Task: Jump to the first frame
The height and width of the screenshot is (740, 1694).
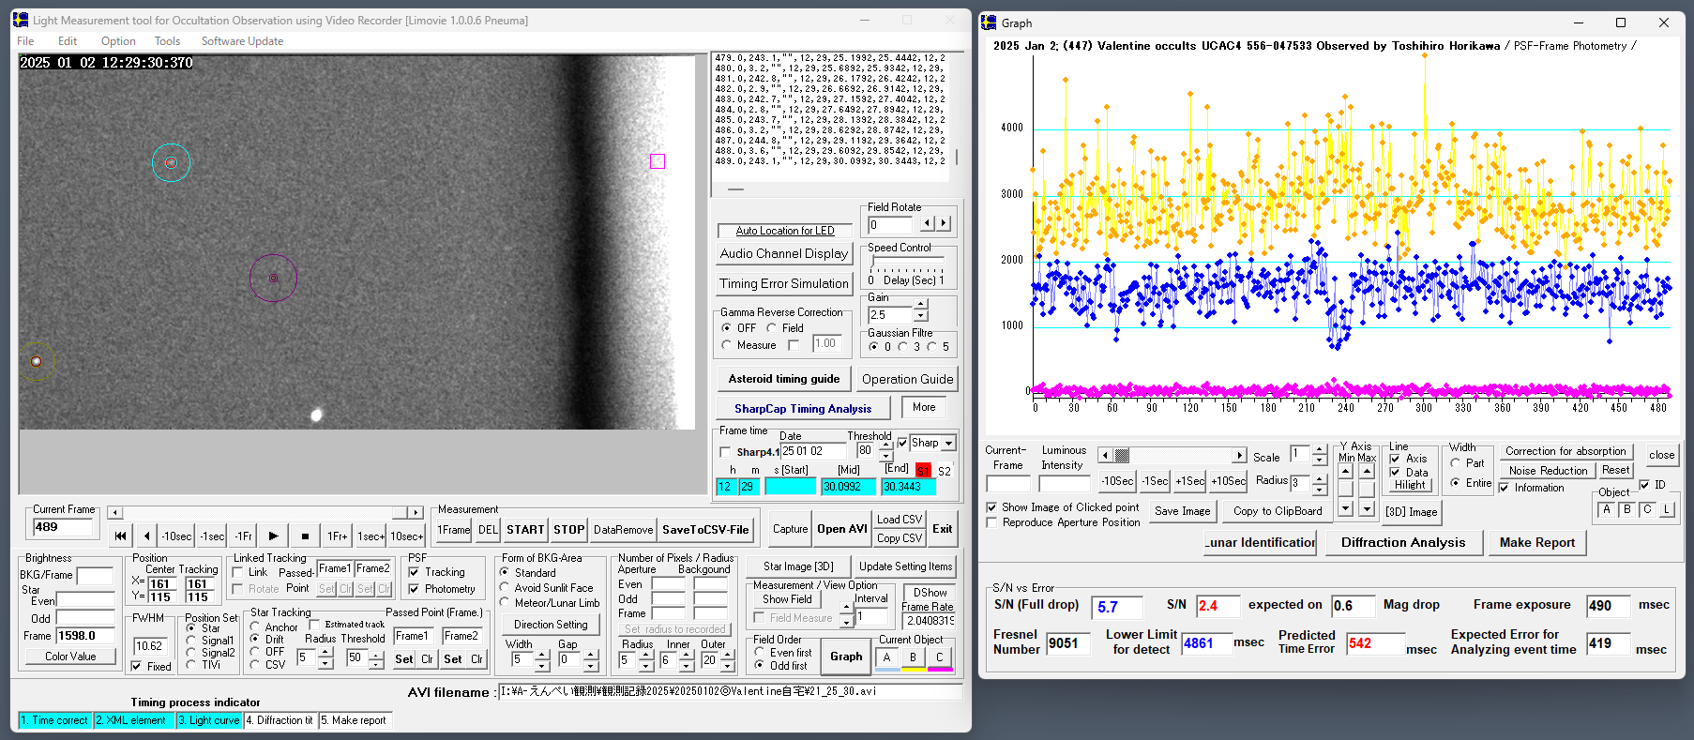Action: (120, 536)
